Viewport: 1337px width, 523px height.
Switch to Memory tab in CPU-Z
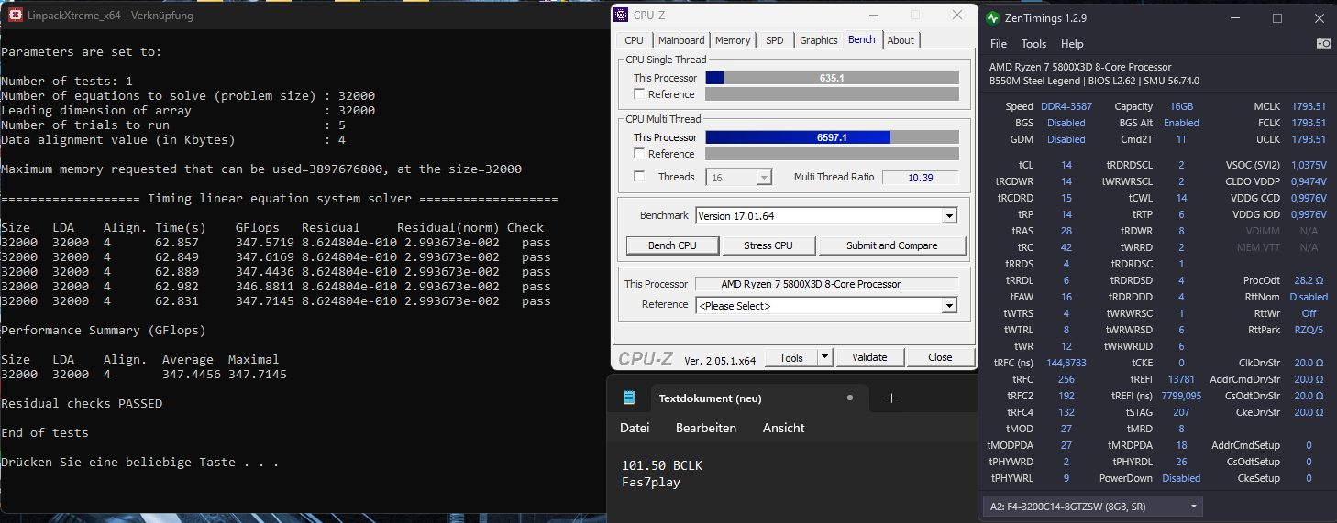pos(733,40)
